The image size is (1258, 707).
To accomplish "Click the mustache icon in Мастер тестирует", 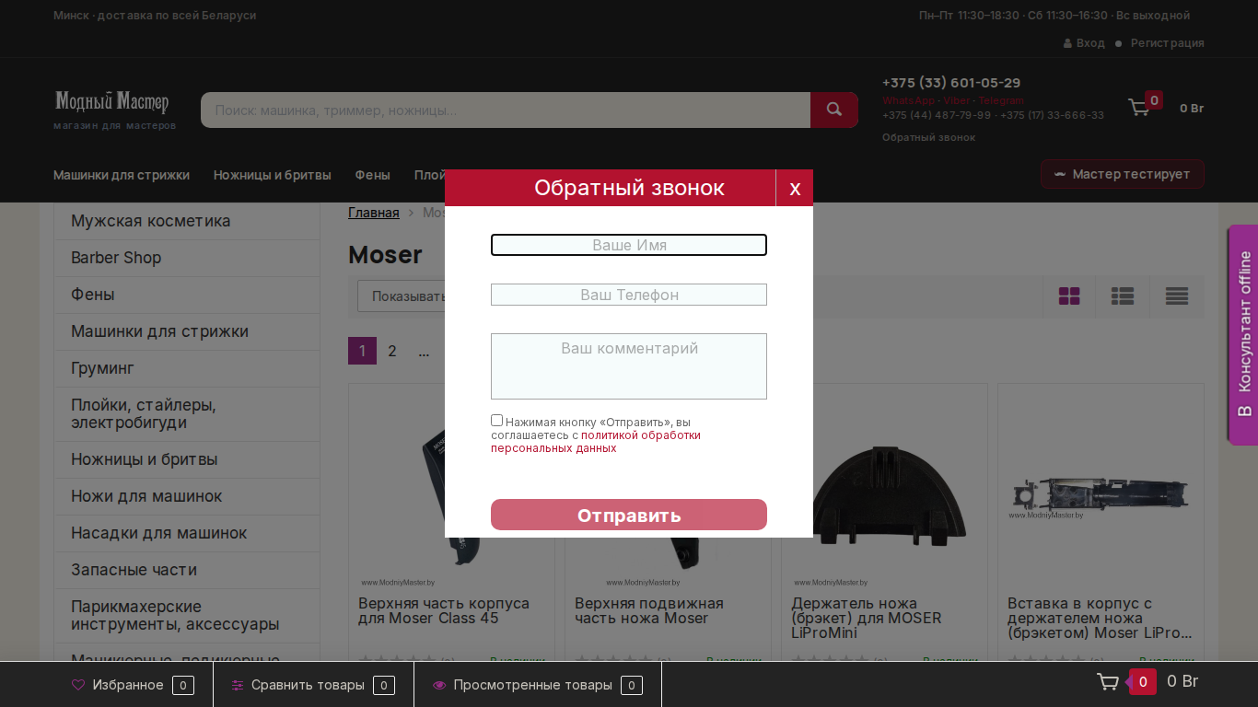I will [x=1060, y=174].
